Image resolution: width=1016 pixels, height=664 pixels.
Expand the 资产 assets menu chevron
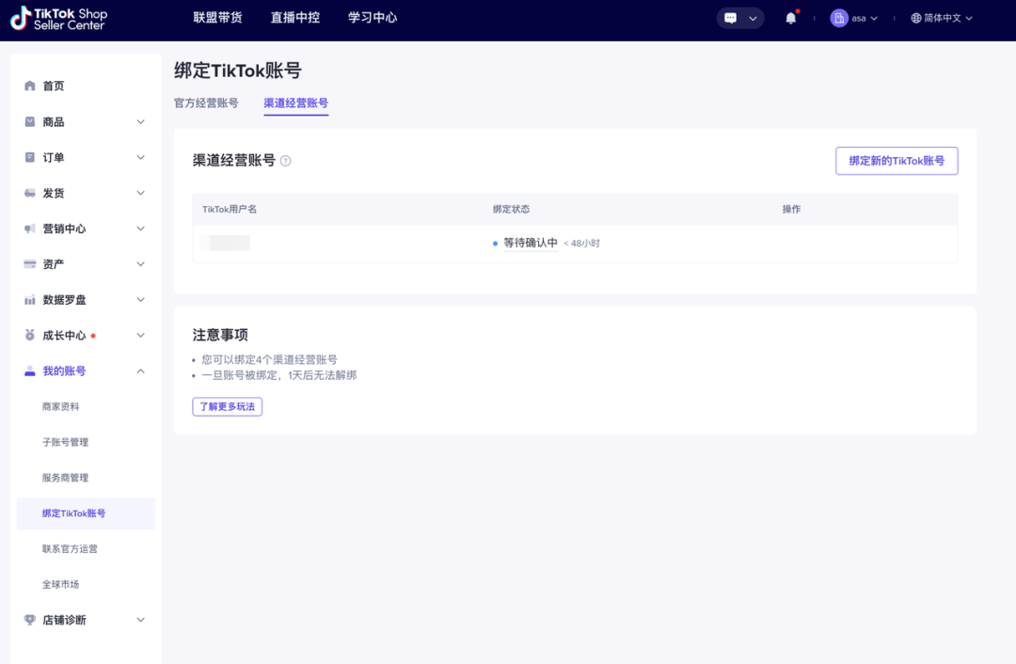(x=140, y=264)
